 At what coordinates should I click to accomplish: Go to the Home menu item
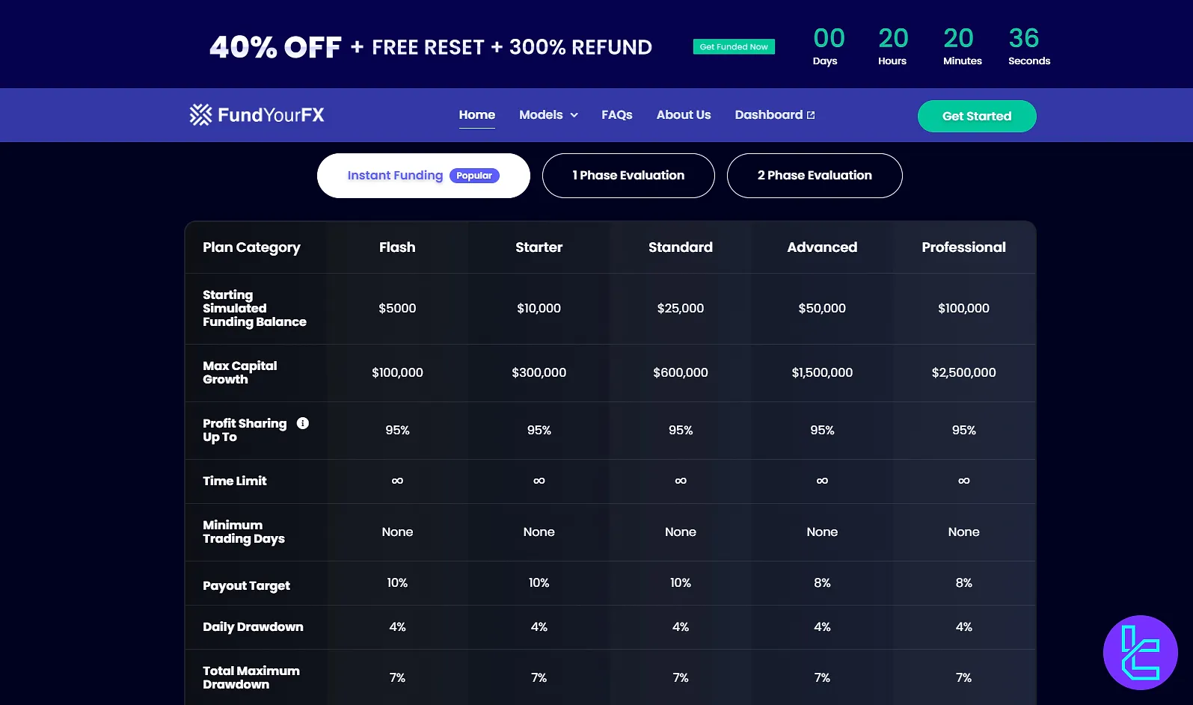(x=476, y=115)
